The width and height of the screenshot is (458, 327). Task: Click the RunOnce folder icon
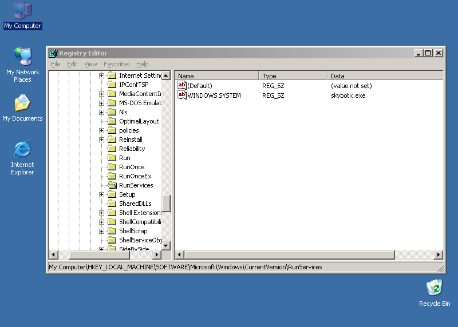click(x=112, y=167)
